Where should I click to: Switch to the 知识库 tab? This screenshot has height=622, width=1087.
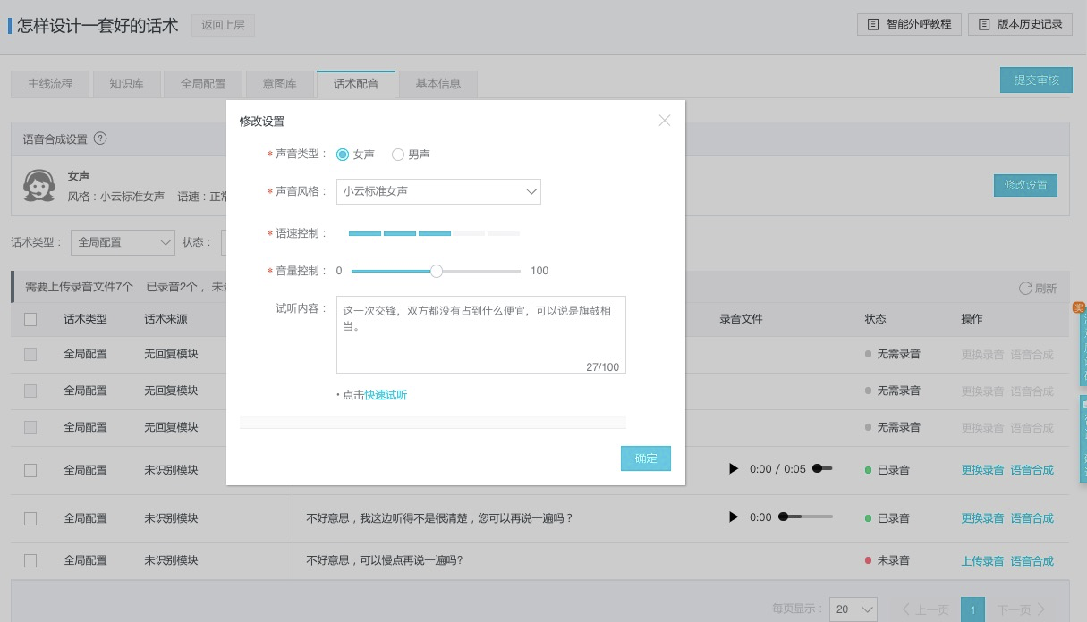click(126, 84)
